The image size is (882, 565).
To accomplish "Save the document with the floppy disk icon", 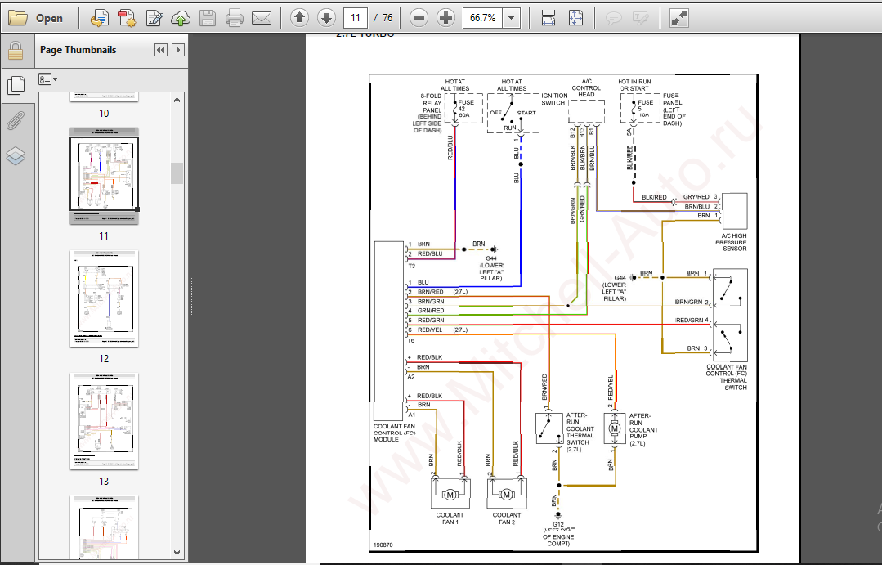I will pos(208,18).
